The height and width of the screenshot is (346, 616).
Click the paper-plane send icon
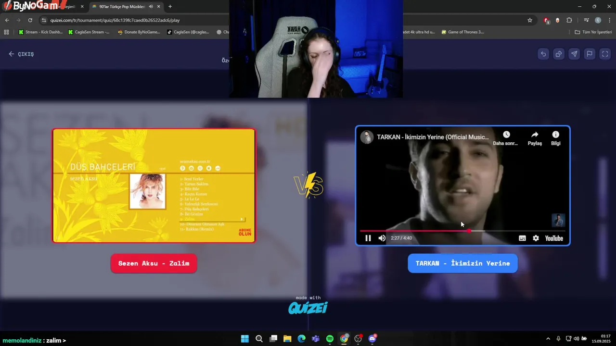coord(574,54)
